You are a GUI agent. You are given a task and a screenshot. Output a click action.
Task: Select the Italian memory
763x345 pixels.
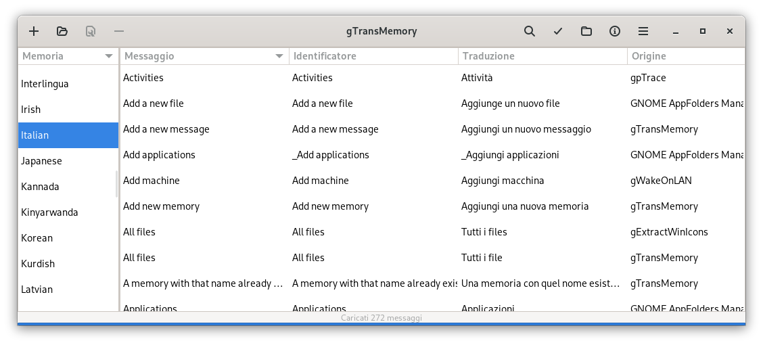pos(68,135)
